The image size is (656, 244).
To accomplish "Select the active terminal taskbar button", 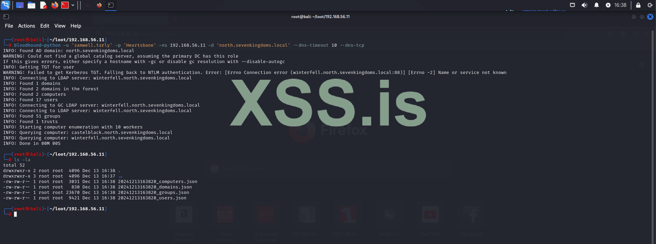I will (111, 5).
